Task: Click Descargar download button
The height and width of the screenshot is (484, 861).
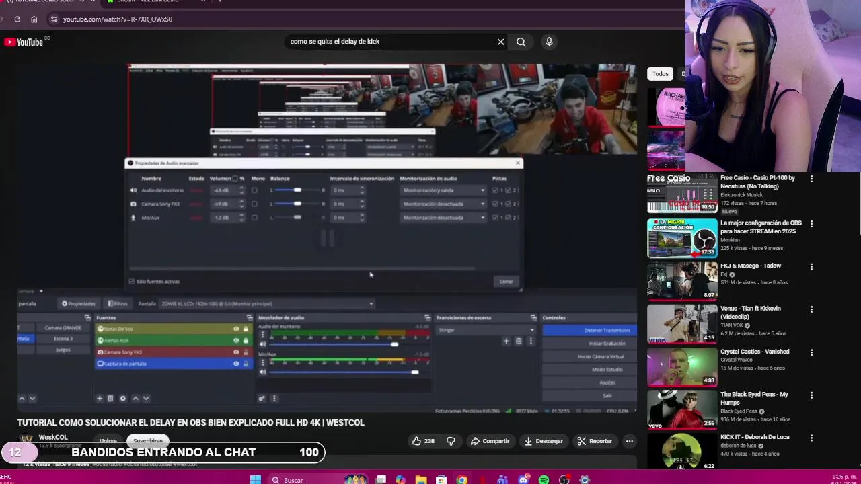Action: 544,441
